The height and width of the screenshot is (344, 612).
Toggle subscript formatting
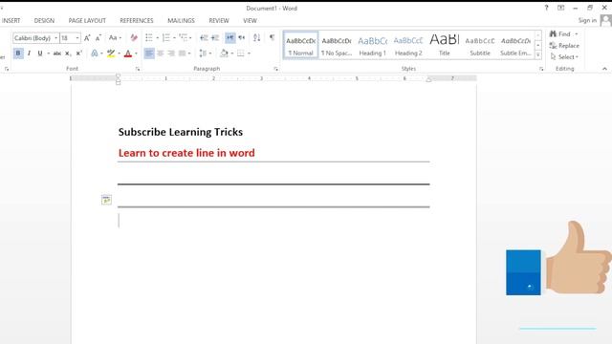pyautogui.click(x=68, y=54)
